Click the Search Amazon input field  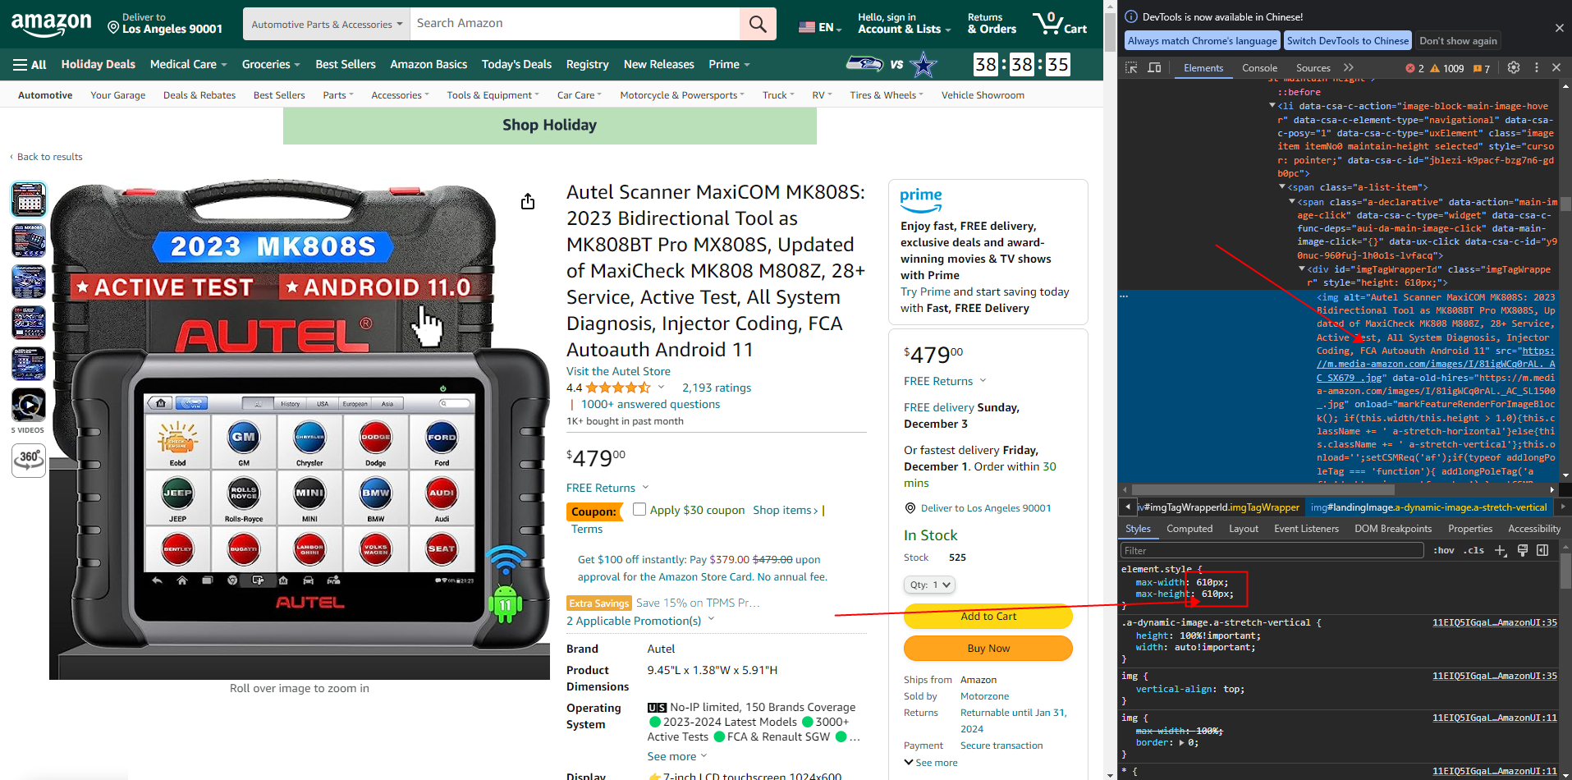575,24
